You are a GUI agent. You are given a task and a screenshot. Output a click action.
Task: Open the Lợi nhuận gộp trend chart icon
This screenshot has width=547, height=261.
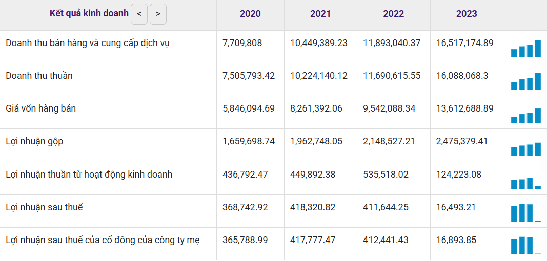tap(525, 149)
